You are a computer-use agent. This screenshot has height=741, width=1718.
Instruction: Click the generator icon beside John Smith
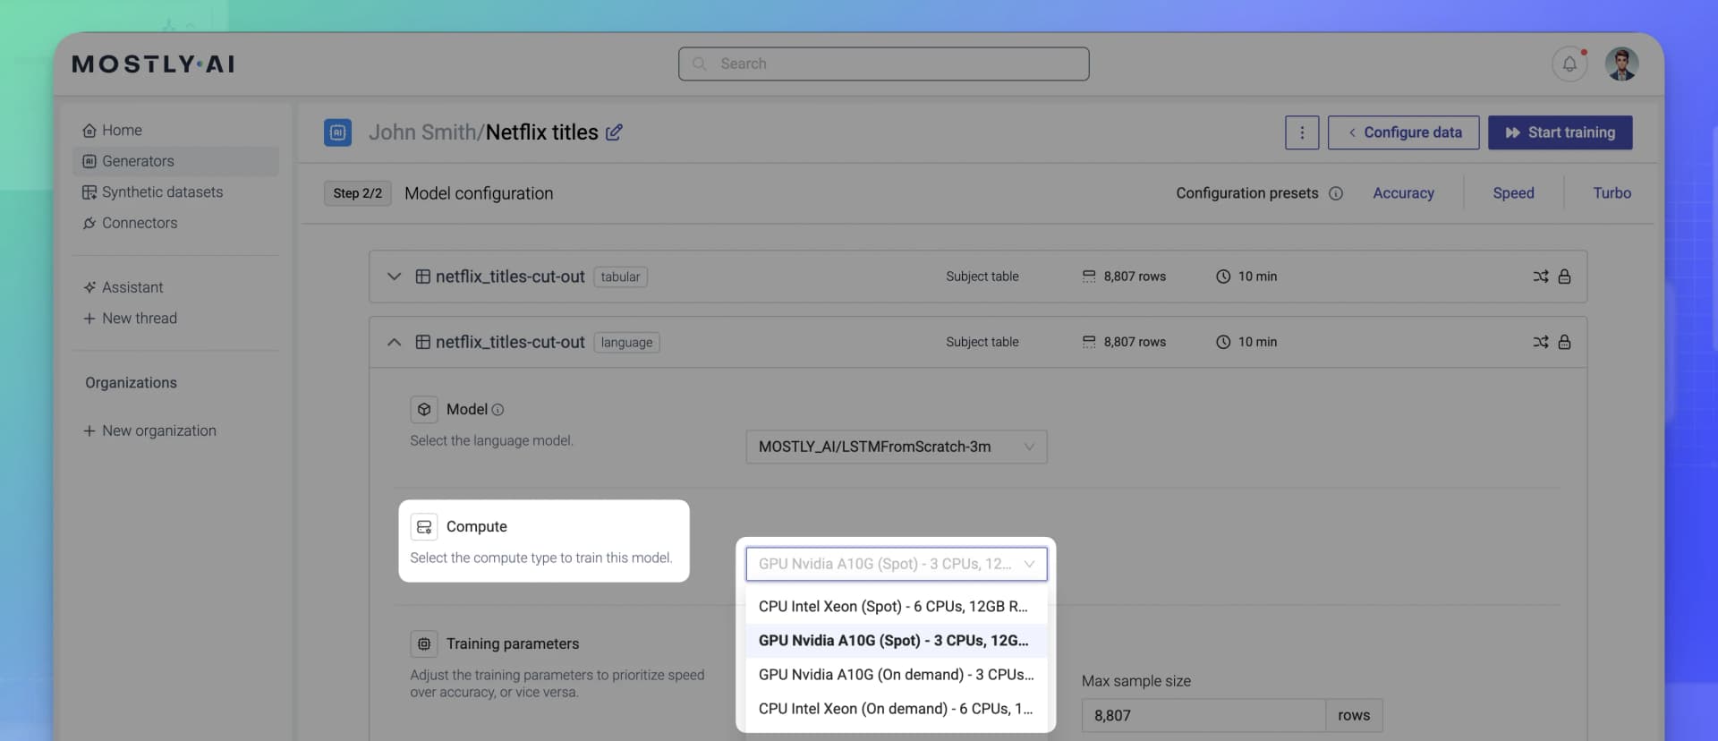337,132
